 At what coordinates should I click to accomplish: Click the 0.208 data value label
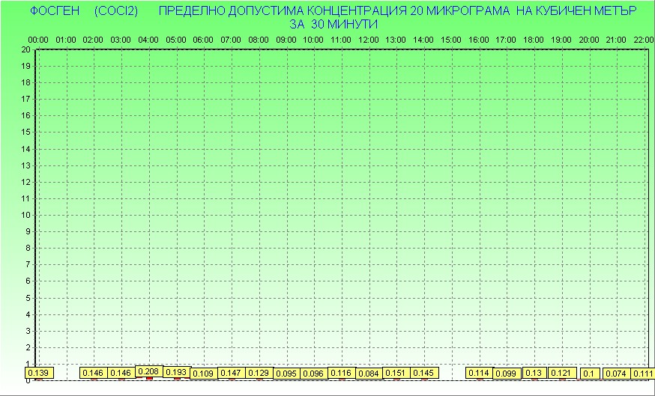pos(148,371)
